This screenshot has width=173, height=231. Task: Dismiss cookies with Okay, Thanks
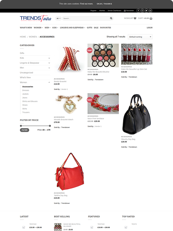(x=104, y=4)
